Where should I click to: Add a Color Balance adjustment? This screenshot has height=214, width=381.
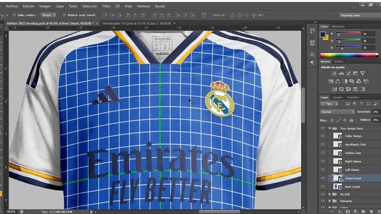(338, 81)
